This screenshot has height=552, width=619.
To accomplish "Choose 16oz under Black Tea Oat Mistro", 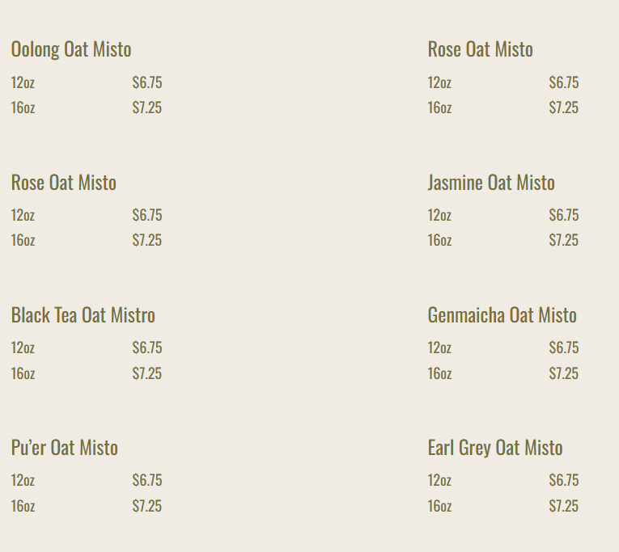I will [x=23, y=373].
